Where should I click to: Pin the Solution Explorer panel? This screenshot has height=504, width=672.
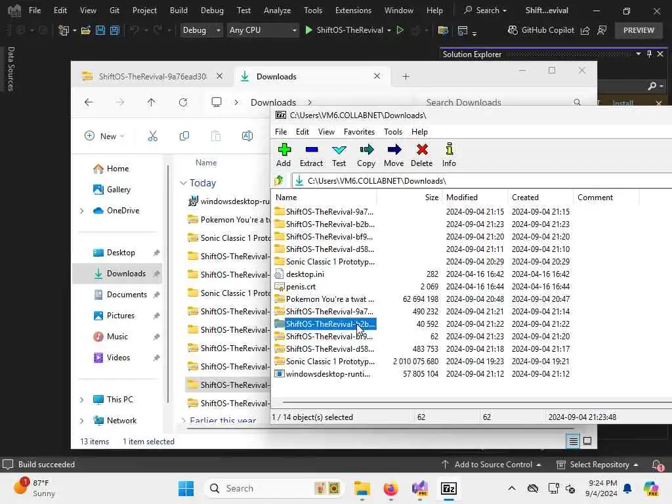pyautogui.click(x=649, y=54)
